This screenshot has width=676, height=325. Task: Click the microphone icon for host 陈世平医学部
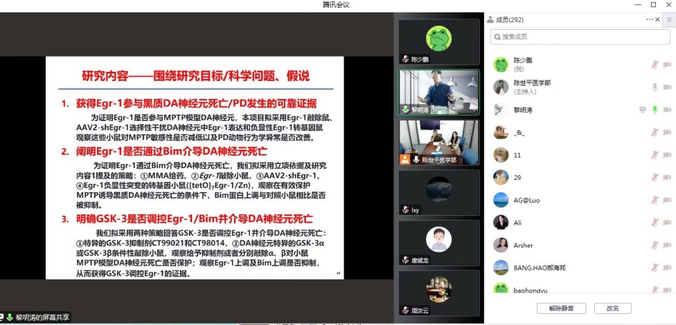[655, 87]
